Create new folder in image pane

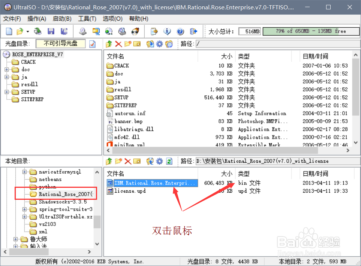pyautogui.click(x=128, y=44)
